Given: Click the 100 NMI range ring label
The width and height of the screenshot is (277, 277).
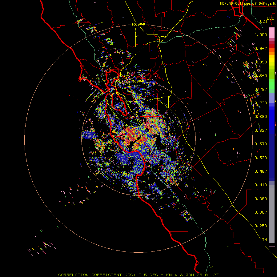Looking at the screenshot, I should 138,24.
